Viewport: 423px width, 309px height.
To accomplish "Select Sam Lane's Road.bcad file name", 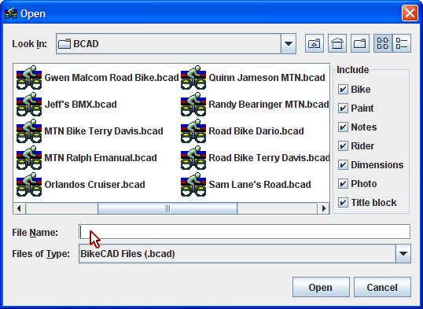I will click(259, 184).
